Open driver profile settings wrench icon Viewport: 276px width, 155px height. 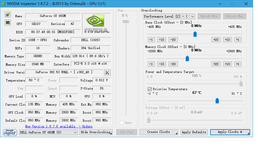[107, 72]
